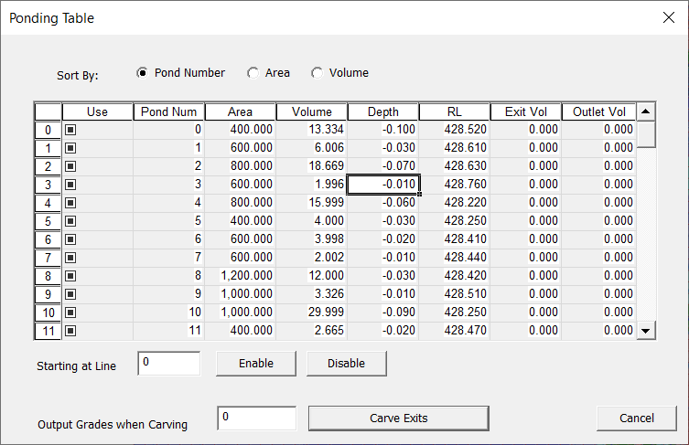The height and width of the screenshot is (445, 689).
Task: Choose the Volume sort option
Action: point(318,73)
